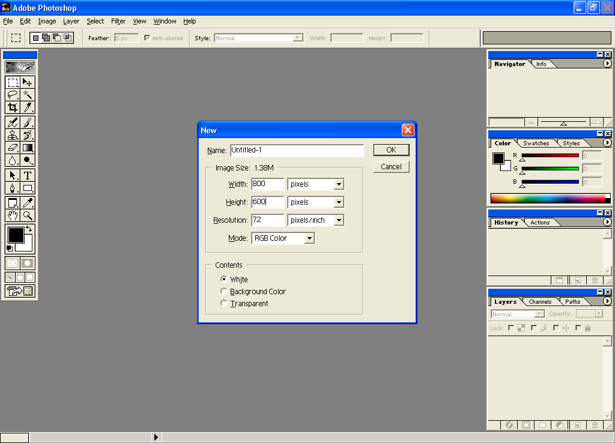Select the Magic Wand tool

(x=28, y=95)
